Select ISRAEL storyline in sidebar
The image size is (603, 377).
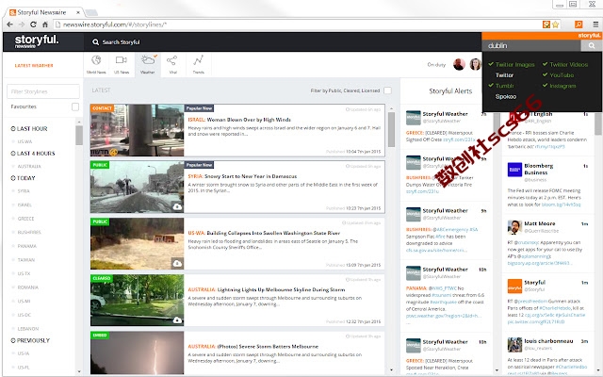point(24,205)
